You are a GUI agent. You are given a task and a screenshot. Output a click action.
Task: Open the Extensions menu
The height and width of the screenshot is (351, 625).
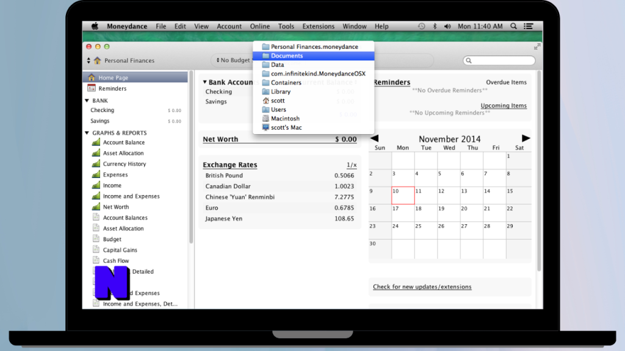(x=319, y=26)
